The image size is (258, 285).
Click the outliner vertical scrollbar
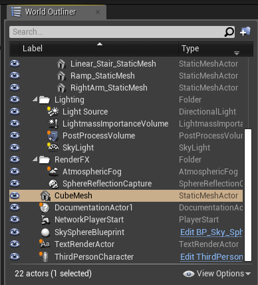point(248,195)
